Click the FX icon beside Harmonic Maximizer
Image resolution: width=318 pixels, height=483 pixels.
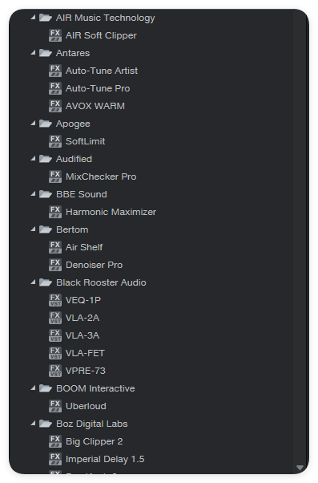point(55,212)
